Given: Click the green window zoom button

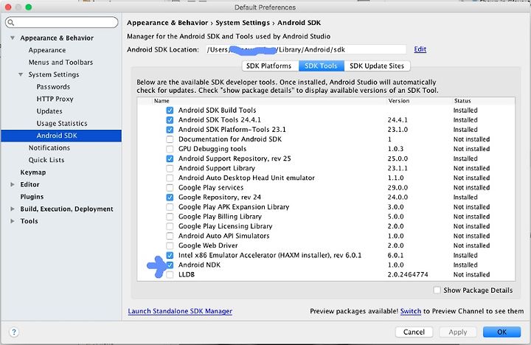Looking at the screenshot, I should (29, 7).
